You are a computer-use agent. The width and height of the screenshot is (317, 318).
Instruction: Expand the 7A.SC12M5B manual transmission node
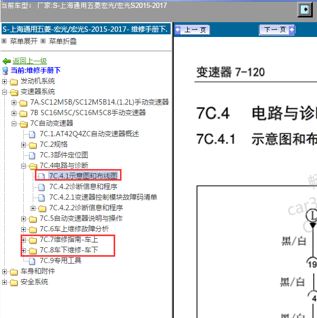(x=14, y=102)
